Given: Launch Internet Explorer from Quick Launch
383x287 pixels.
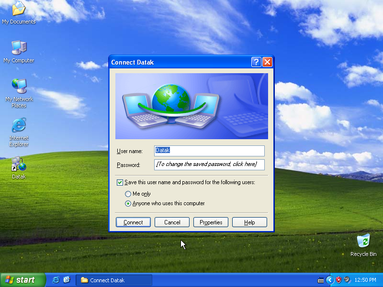Looking at the screenshot, I should 56,280.
